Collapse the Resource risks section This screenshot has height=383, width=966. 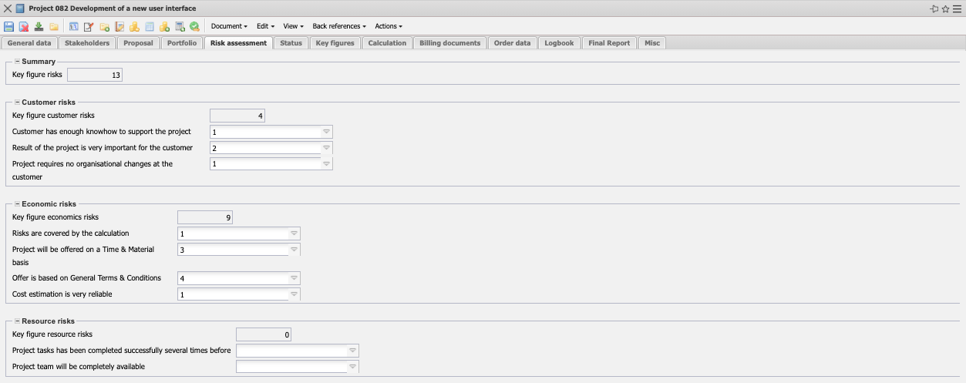click(17, 321)
